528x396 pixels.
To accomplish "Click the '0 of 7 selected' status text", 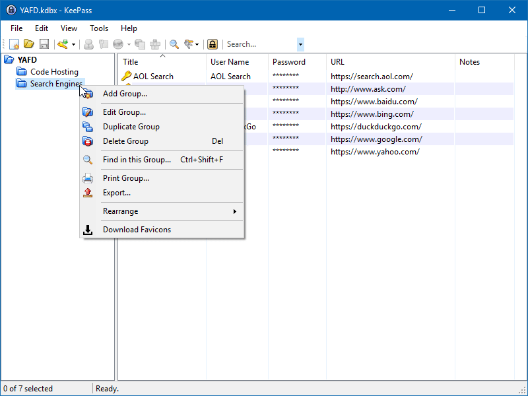I will tap(28, 389).
